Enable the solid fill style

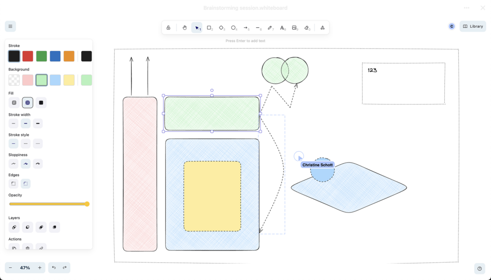pyautogui.click(x=41, y=103)
